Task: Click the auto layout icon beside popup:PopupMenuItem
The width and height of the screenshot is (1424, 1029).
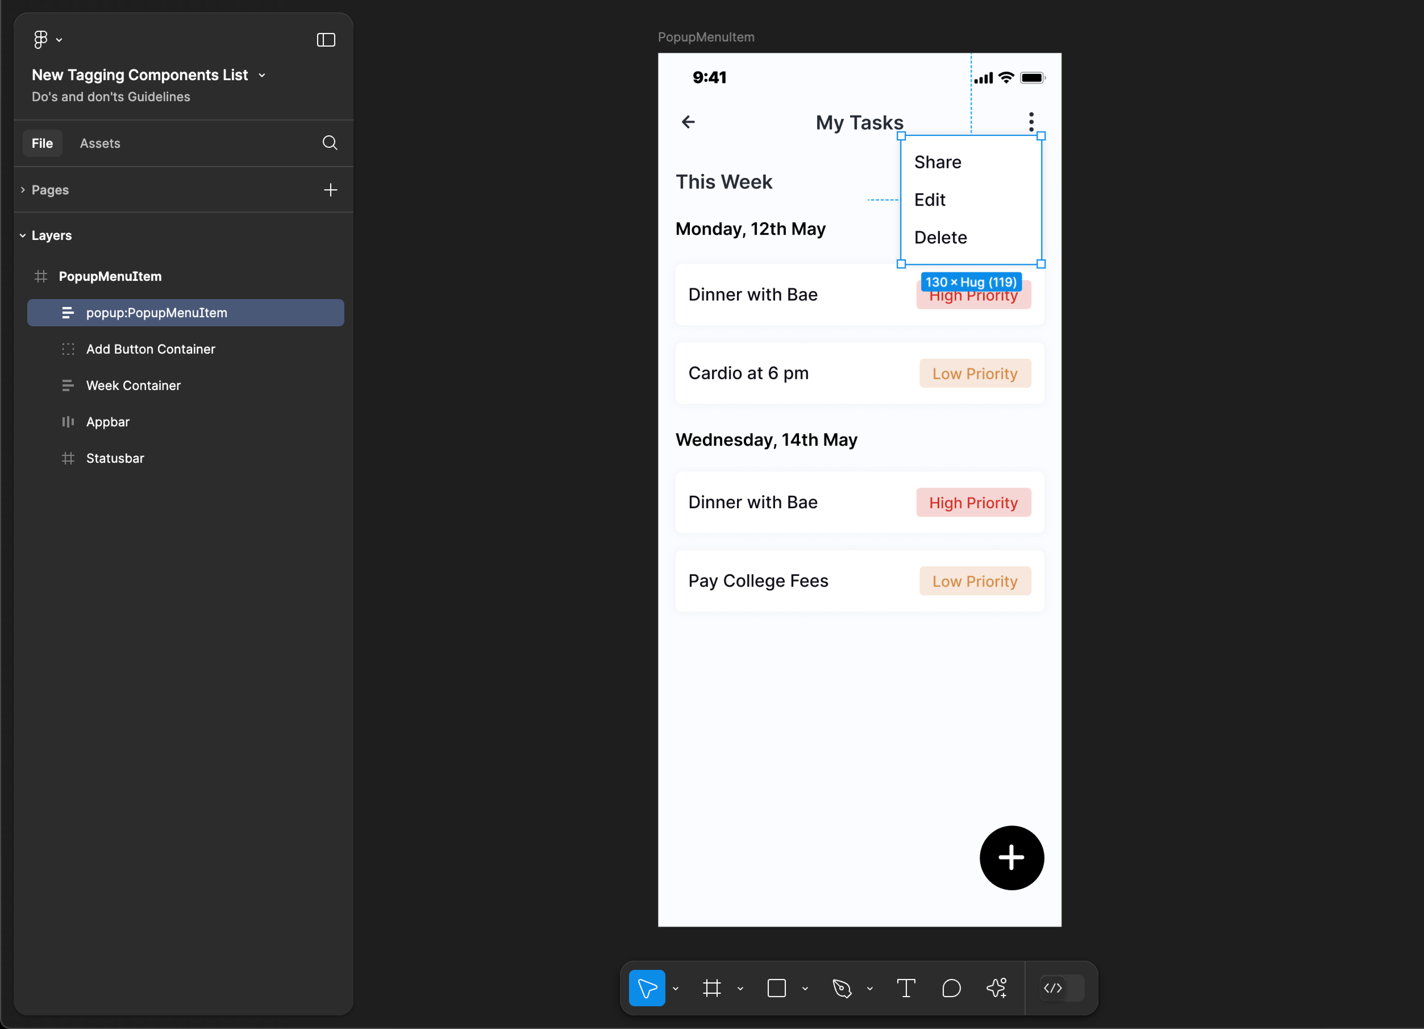Action: pyautogui.click(x=68, y=313)
